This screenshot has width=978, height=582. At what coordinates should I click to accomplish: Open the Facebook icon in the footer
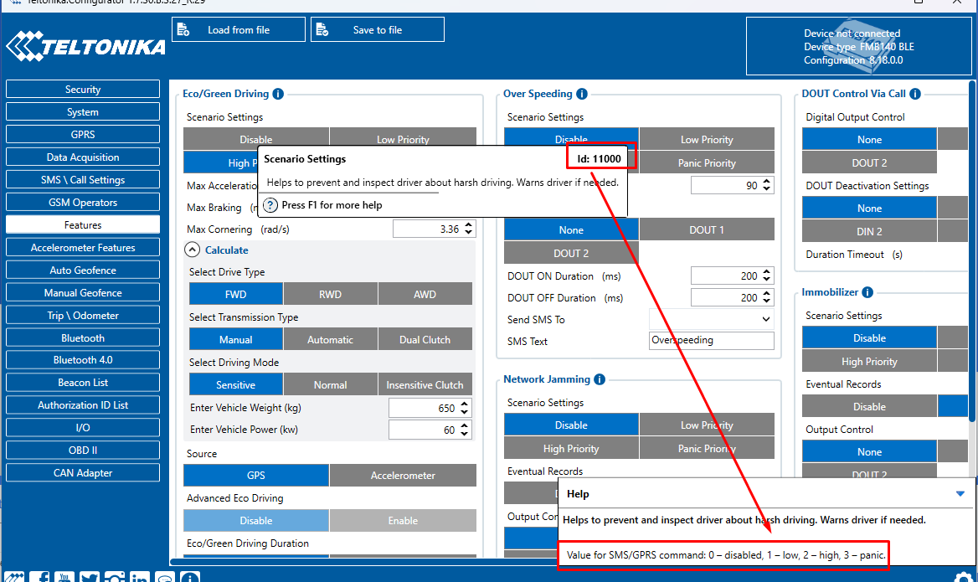[x=39, y=577]
